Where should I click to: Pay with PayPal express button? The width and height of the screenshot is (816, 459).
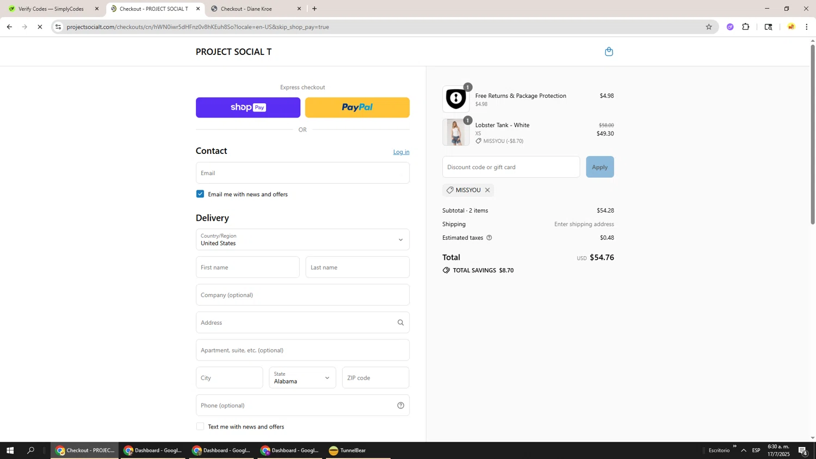click(357, 108)
